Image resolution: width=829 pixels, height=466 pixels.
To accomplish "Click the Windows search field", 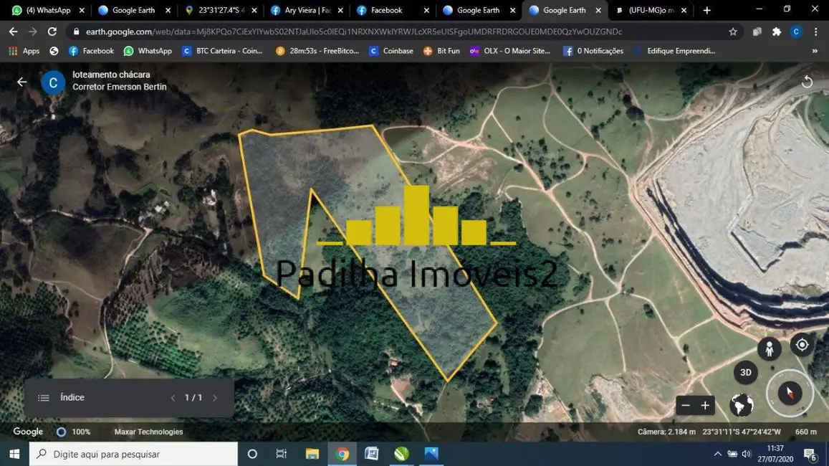I will point(133,454).
